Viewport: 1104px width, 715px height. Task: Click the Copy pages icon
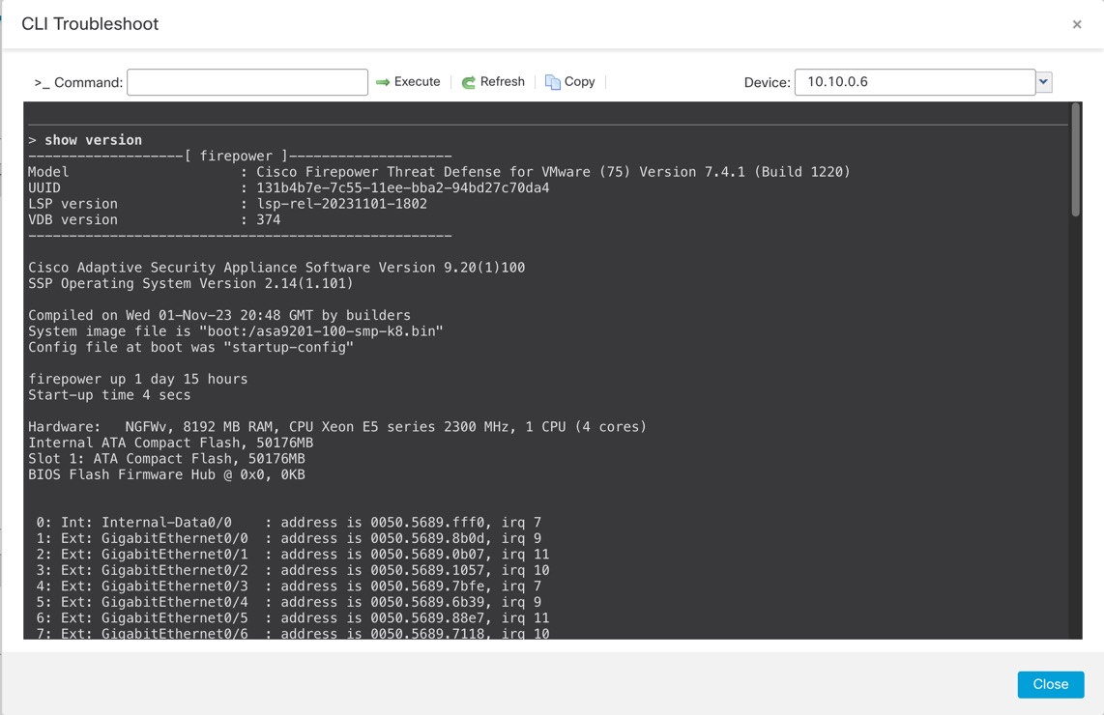[553, 82]
